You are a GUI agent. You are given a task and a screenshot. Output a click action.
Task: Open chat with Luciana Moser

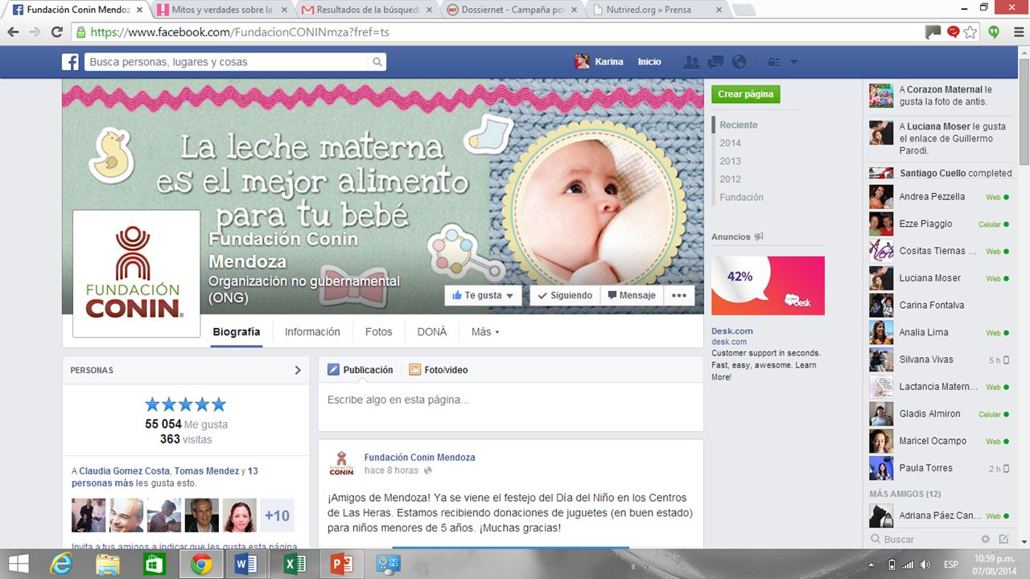click(939, 278)
